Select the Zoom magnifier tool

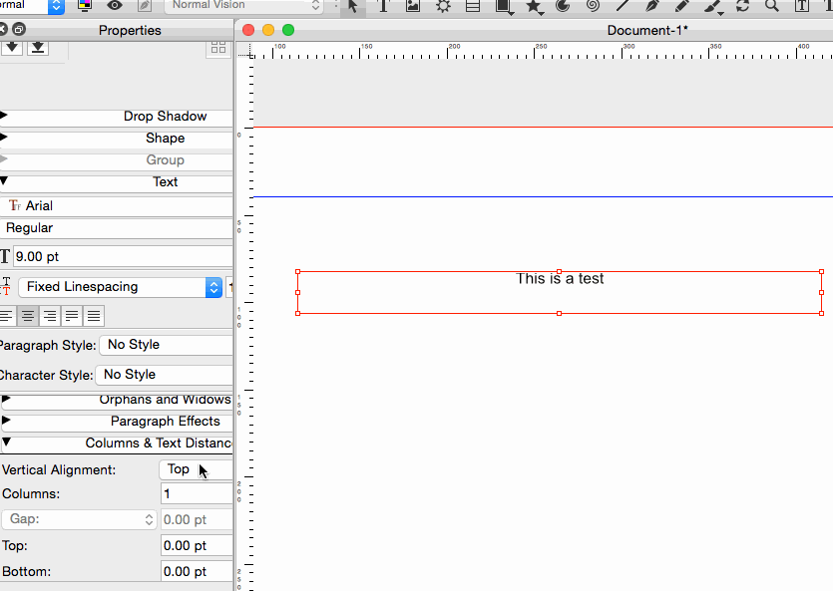(771, 6)
